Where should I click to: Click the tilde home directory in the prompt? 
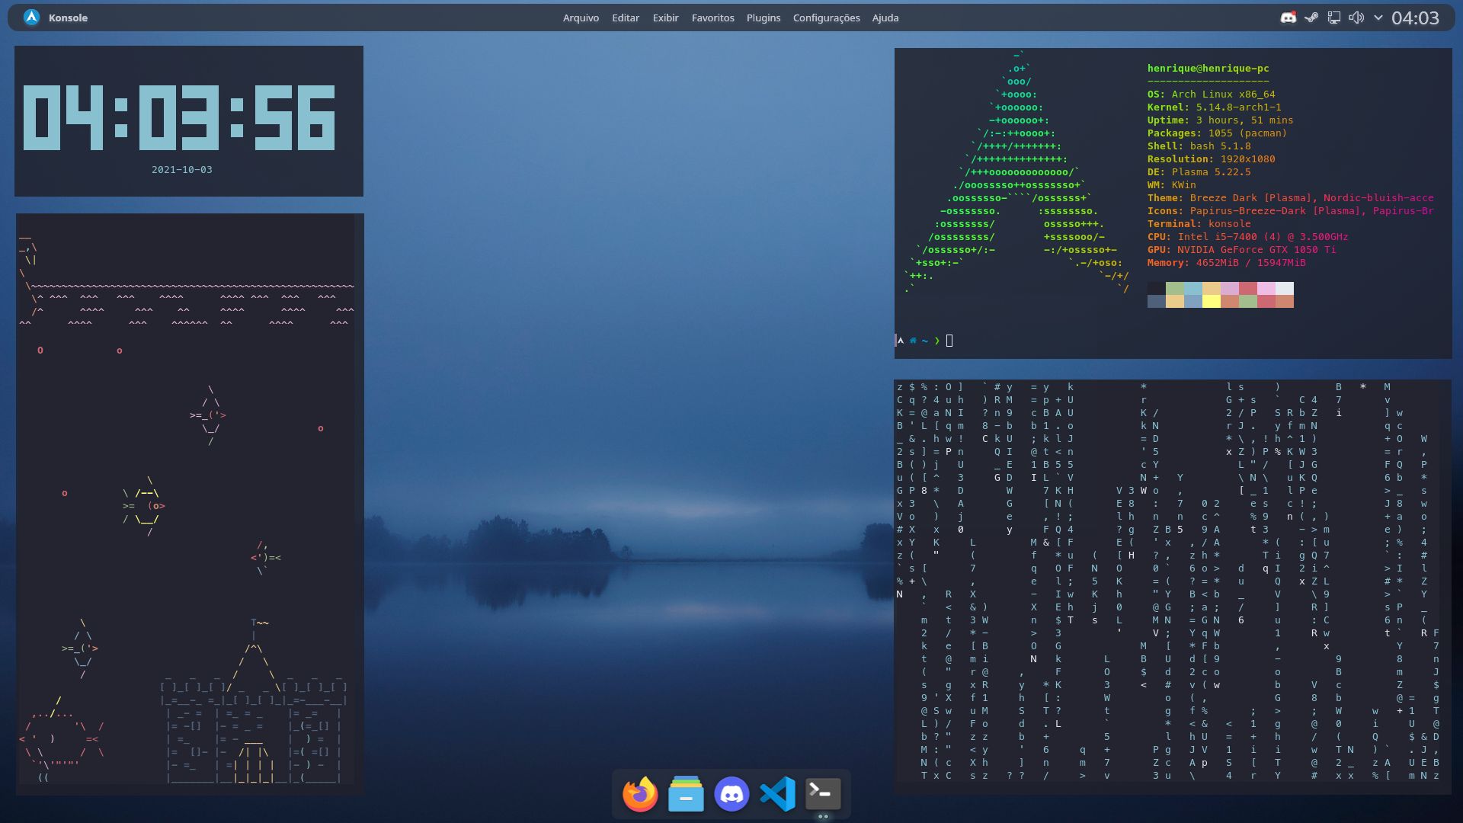925,341
